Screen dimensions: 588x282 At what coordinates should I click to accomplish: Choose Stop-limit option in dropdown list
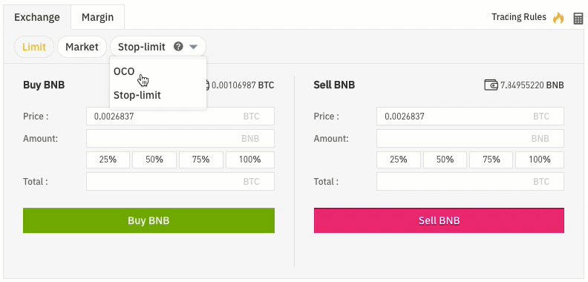pyautogui.click(x=137, y=95)
